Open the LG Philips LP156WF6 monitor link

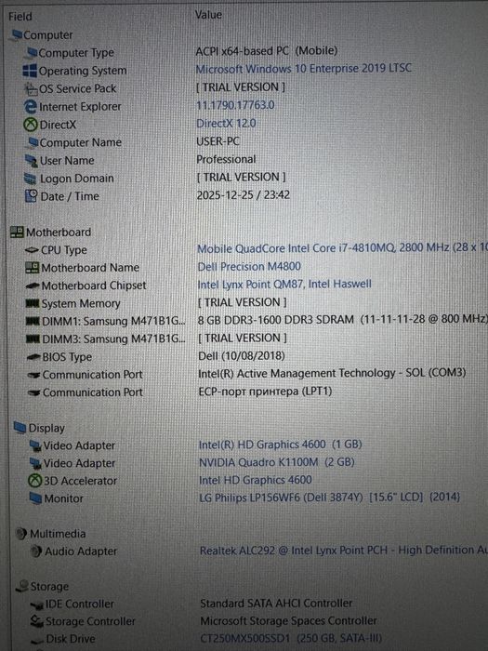(x=330, y=498)
